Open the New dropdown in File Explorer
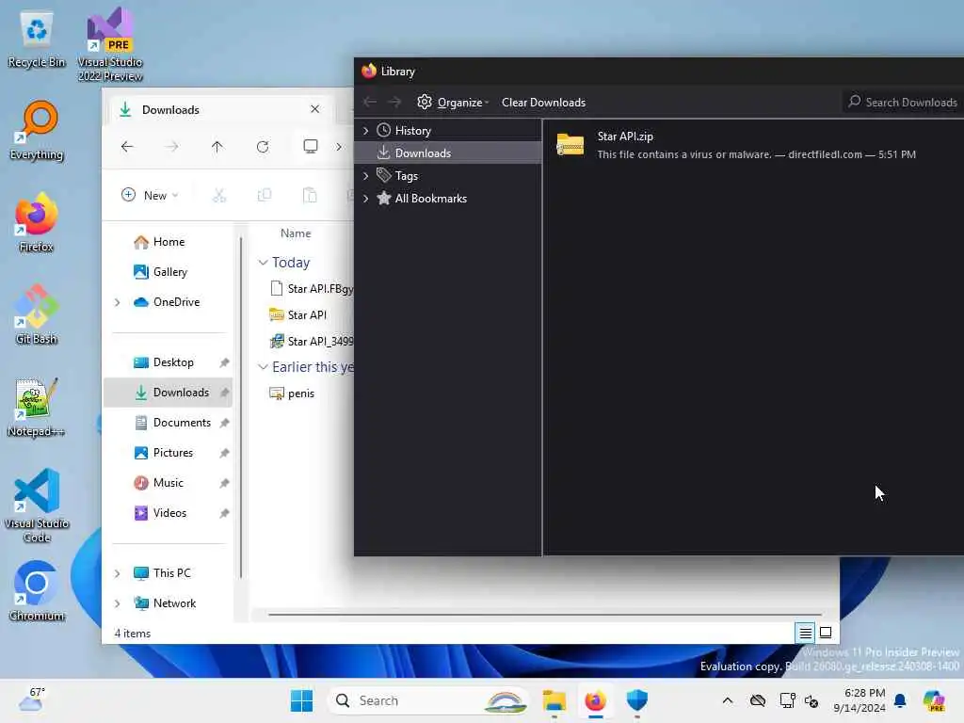964x723 pixels. click(x=150, y=196)
